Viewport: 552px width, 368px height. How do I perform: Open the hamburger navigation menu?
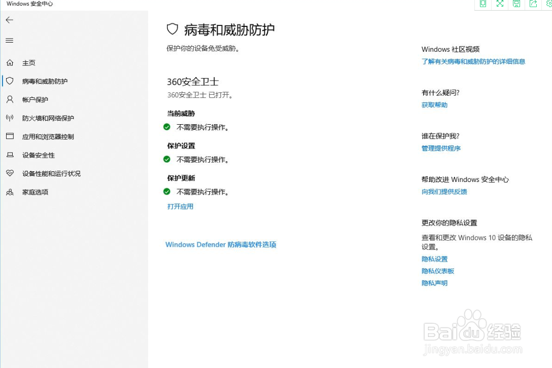click(x=10, y=41)
